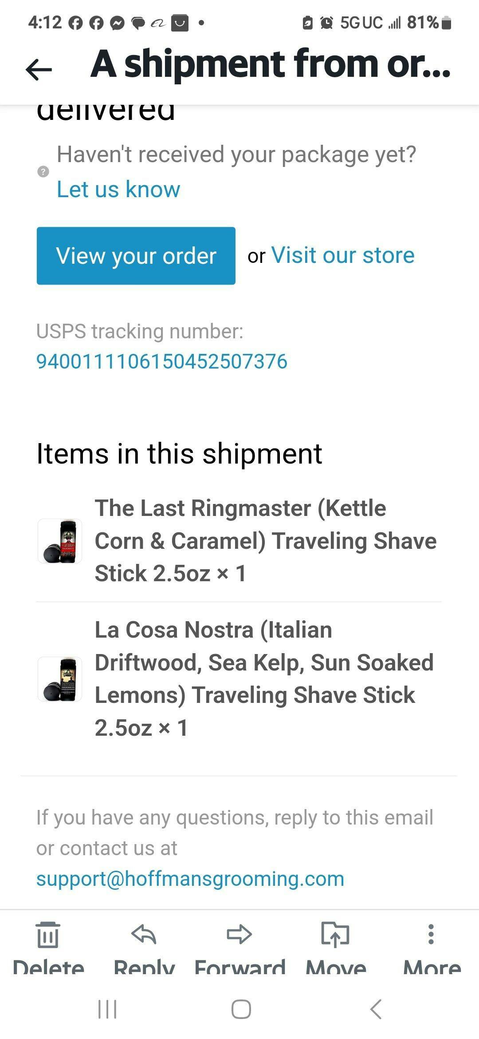Open the Visit our store link
Viewport: 479px width, 1039px height.
(342, 255)
